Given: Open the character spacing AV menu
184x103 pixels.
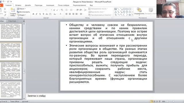Looking at the screenshot, I should (x=51, y=14).
